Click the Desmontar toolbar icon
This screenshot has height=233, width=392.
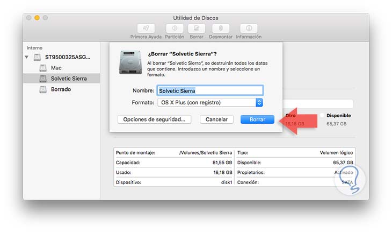[221, 29]
